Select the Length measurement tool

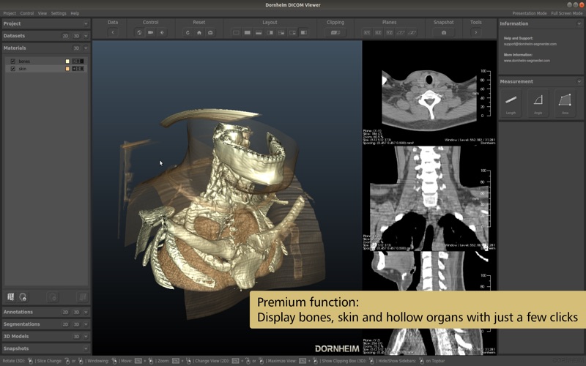pyautogui.click(x=511, y=101)
